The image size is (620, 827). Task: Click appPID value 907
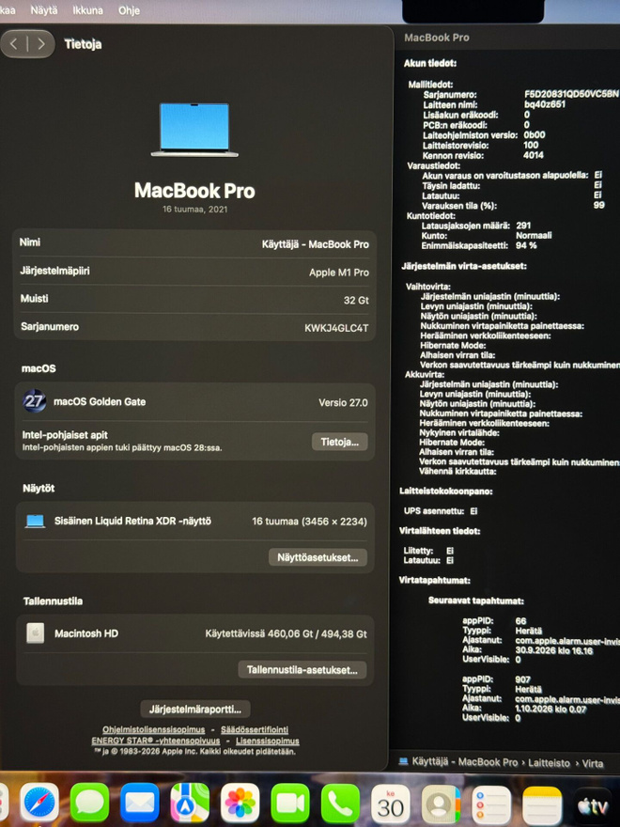522,679
